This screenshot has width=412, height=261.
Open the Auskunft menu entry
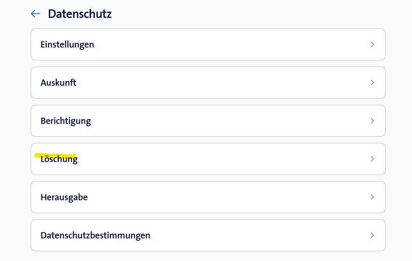click(58, 83)
